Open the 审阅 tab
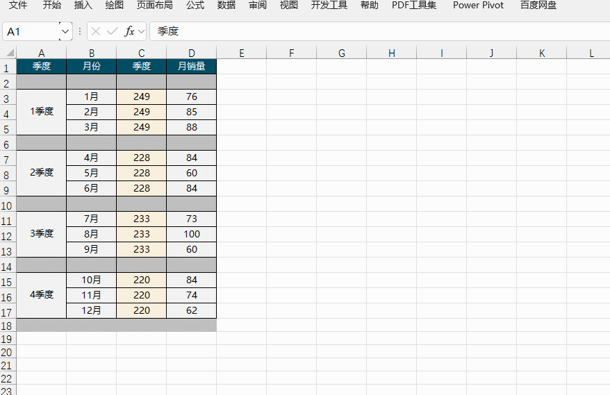The width and height of the screenshot is (610, 395). [258, 5]
